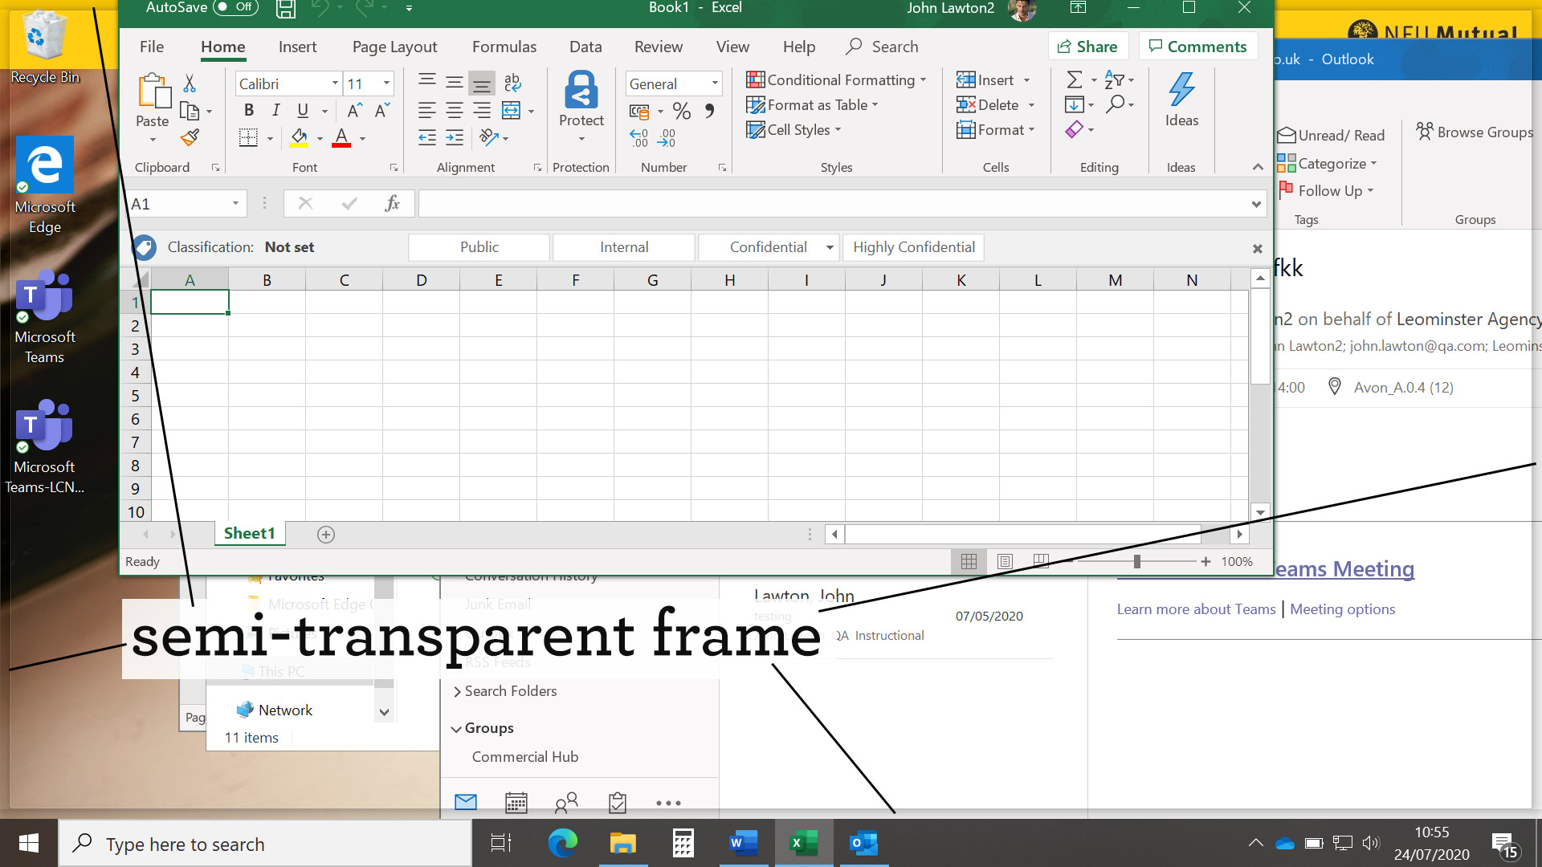This screenshot has height=867, width=1542.
Task: Click the Ideas lightning icon
Action: (1181, 90)
